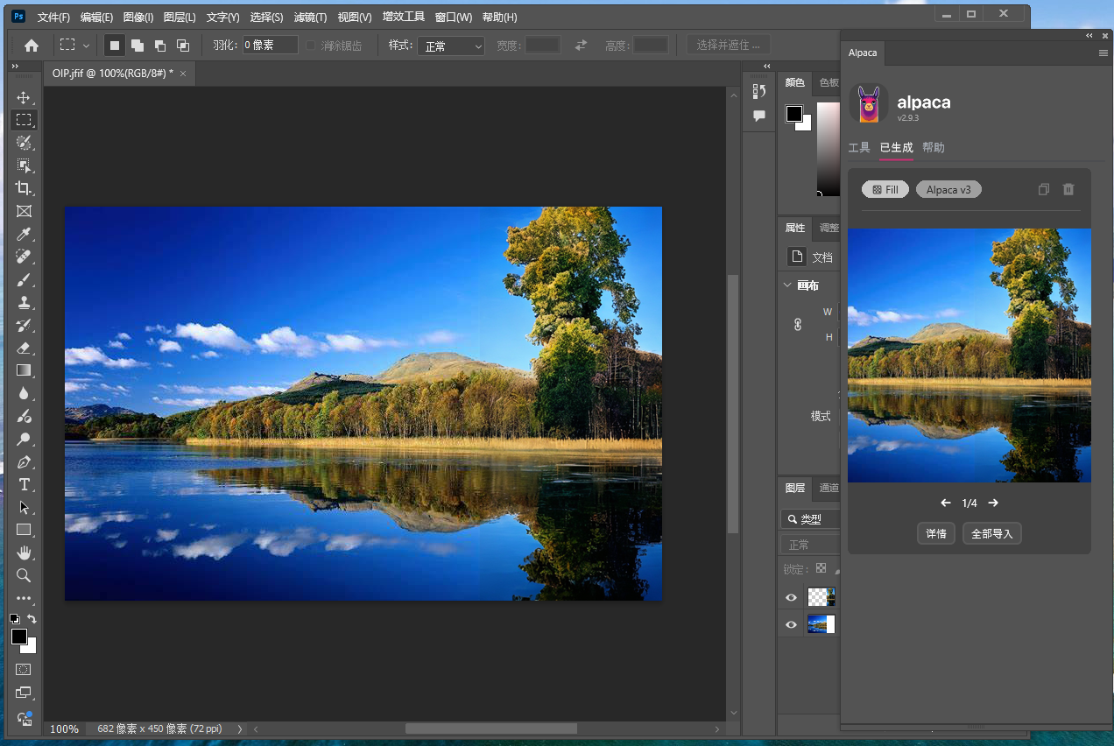This screenshot has height=746, width=1114.
Task: Select the Eraser tool
Action: tap(24, 348)
